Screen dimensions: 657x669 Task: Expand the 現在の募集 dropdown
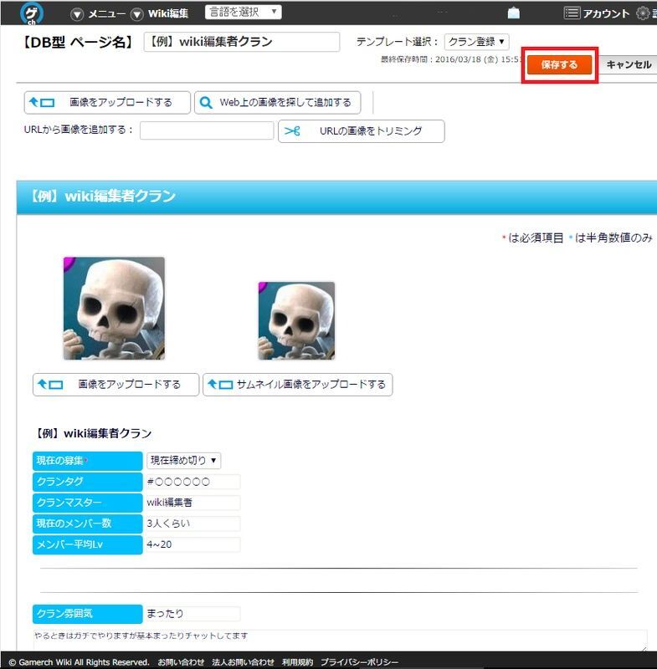pos(184,461)
